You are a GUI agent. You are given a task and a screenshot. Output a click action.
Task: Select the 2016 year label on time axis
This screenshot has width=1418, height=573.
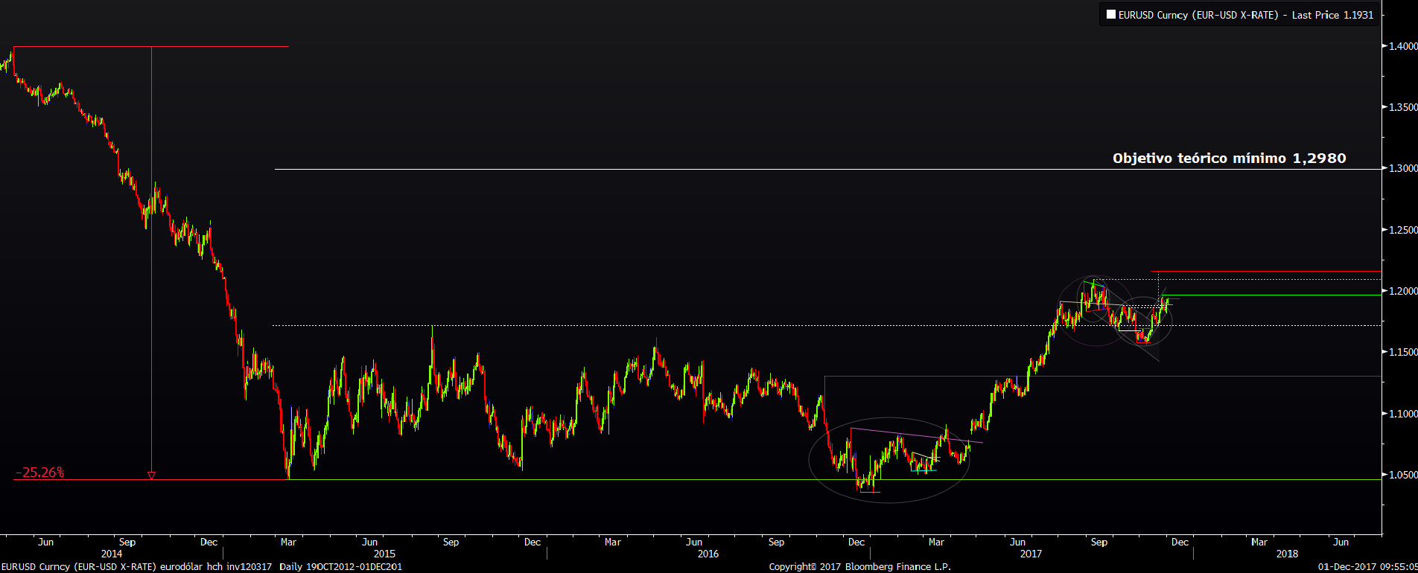(x=708, y=554)
